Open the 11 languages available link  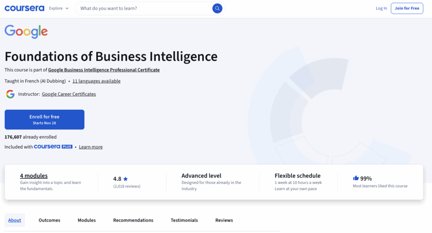pyautogui.click(x=97, y=81)
